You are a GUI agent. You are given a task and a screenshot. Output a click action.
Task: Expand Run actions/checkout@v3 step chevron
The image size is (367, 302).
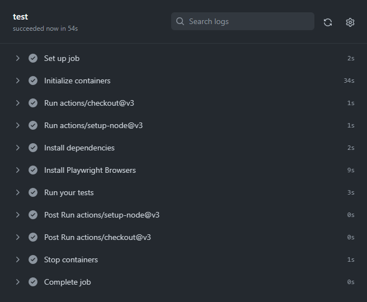point(18,103)
